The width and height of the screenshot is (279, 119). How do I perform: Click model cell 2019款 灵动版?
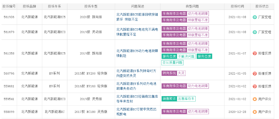91,32
